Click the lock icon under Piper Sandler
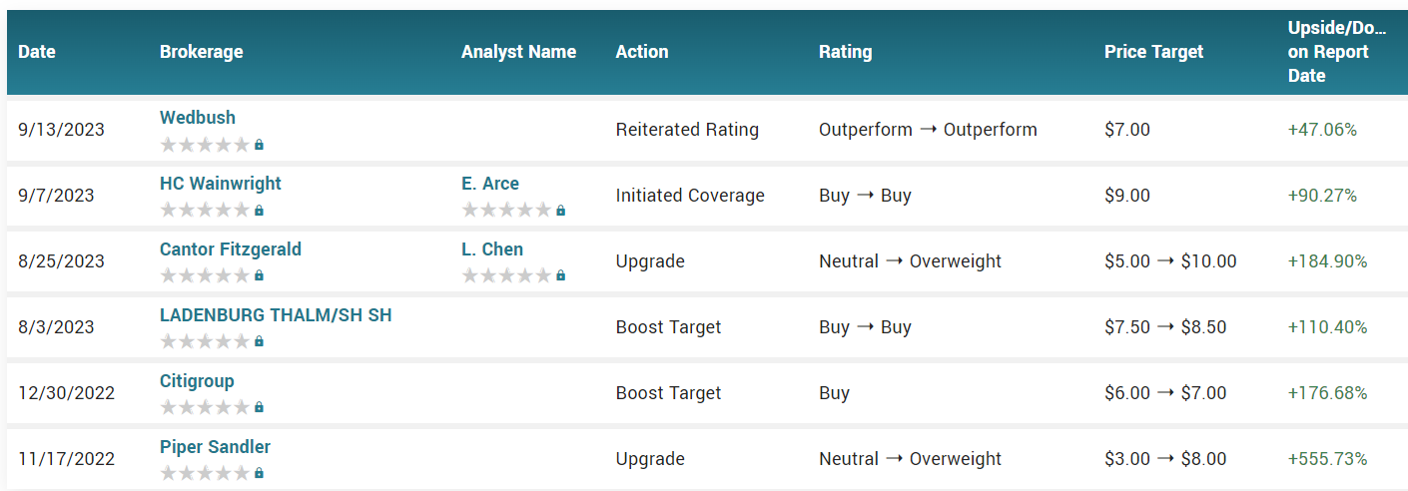This screenshot has height=491, width=1408. pos(259,474)
